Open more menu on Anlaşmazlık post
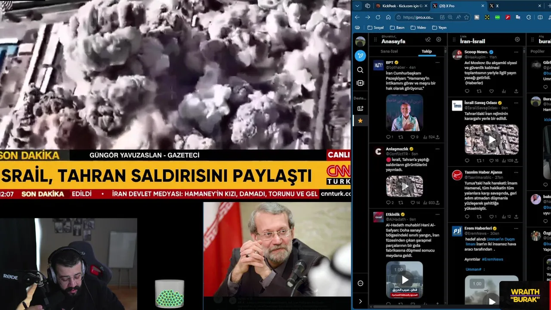Screen dimensions: 551x310 (x=437, y=149)
